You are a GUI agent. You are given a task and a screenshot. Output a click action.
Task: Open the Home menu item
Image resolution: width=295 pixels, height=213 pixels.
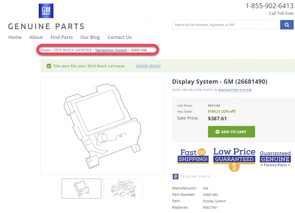(x=15, y=37)
